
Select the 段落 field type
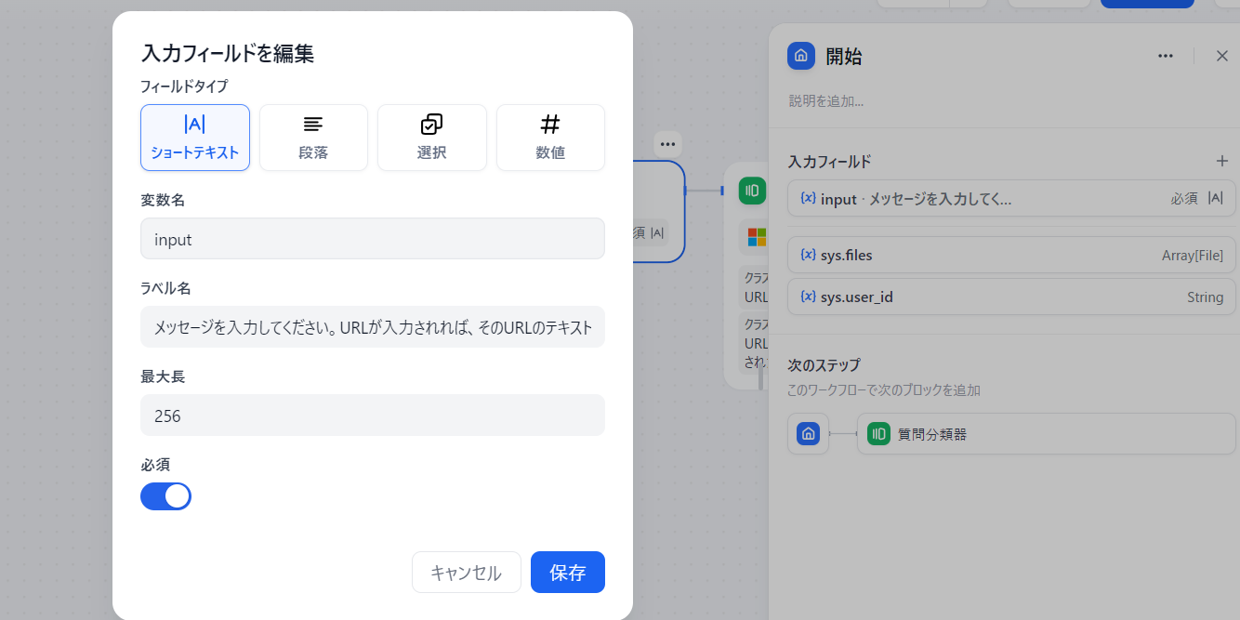pyautogui.click(x=313, y=138)
